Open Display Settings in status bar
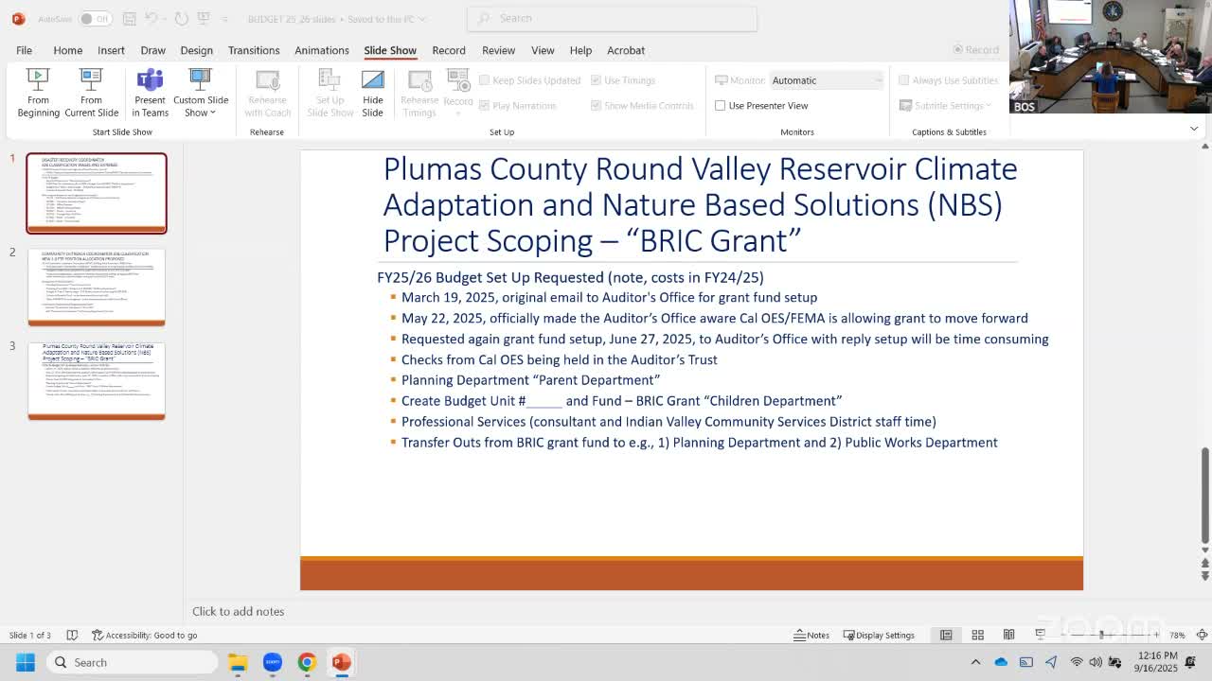This screenshot has width=1212, height=681. (x=879, y=635)
